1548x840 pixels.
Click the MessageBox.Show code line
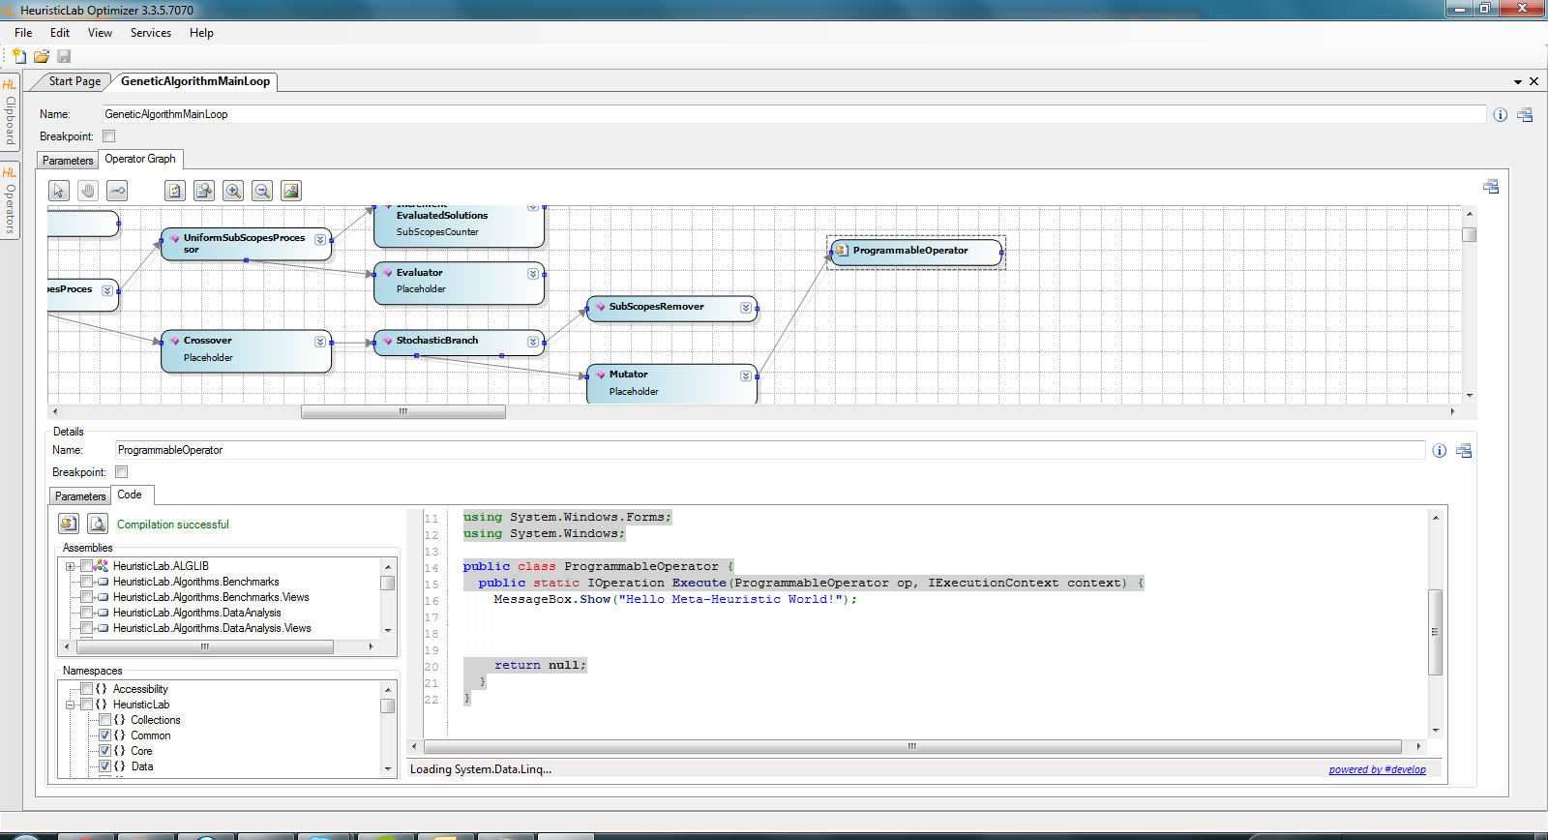pyautogui.click(x=675, y=599)
